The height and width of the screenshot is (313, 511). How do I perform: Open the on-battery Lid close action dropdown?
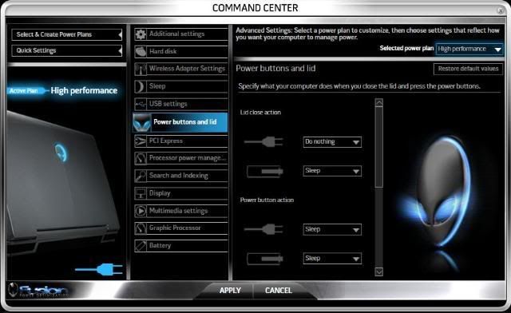[332, 171]
